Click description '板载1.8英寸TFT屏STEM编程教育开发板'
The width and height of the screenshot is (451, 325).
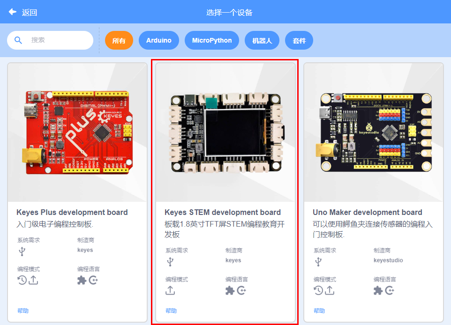225,229
